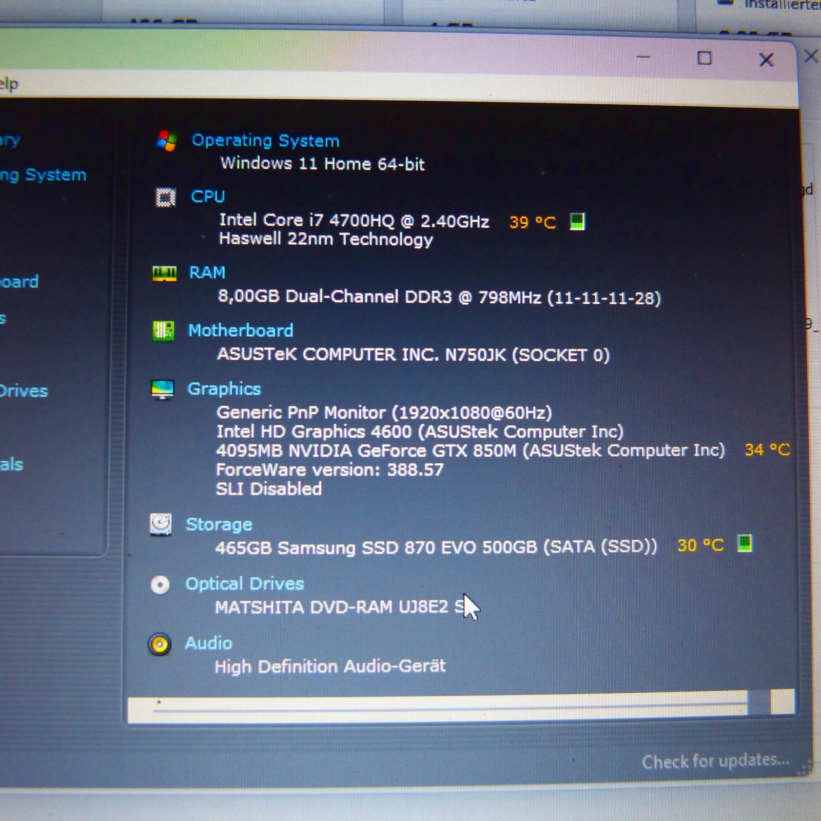Screen dimensions: 821x821
Task: Select Motherboard in the sidebar
Action: pyautogui.click(x=18, y=282)
